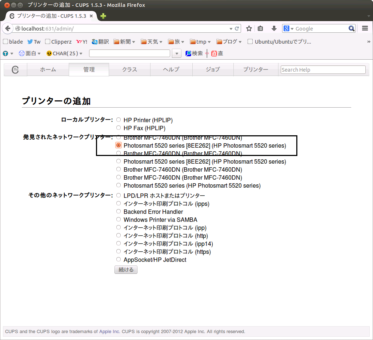Screen dimensions: 373x340
Task: Open the ホーム tab
Action: (48, 70)
